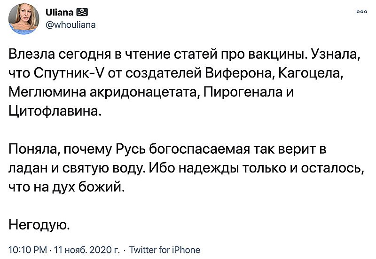Click the word Цитофлавина in the tweet
The width and height of the screenshot is (376, 259).
(54, 111)
